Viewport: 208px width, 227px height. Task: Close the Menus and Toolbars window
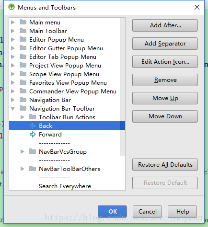[x=197, y=7]
